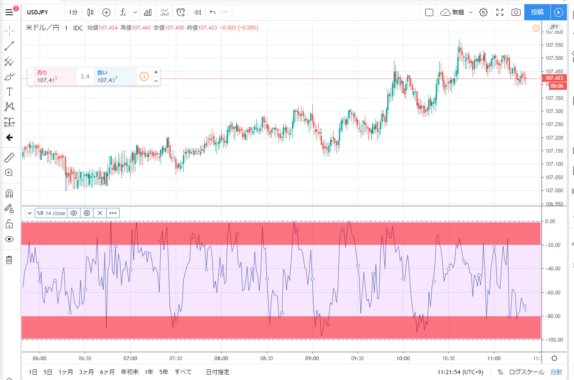The width and height of the screenshot is (574, 380).
Task: Toggle hide all drawings eye
Action: coord(9,239)
